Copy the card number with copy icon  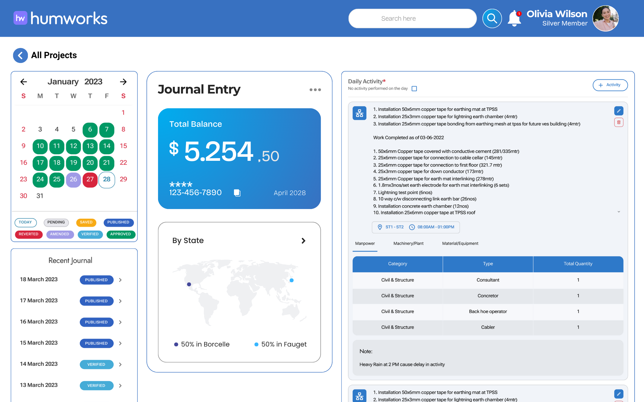click(x=237, y=193)
